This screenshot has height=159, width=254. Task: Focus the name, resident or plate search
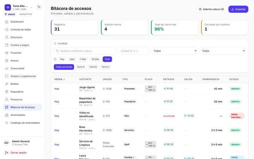(85, 51)
